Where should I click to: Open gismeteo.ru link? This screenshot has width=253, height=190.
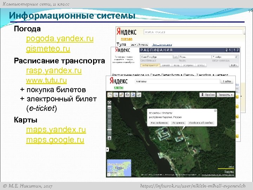[x=48, y=49]
